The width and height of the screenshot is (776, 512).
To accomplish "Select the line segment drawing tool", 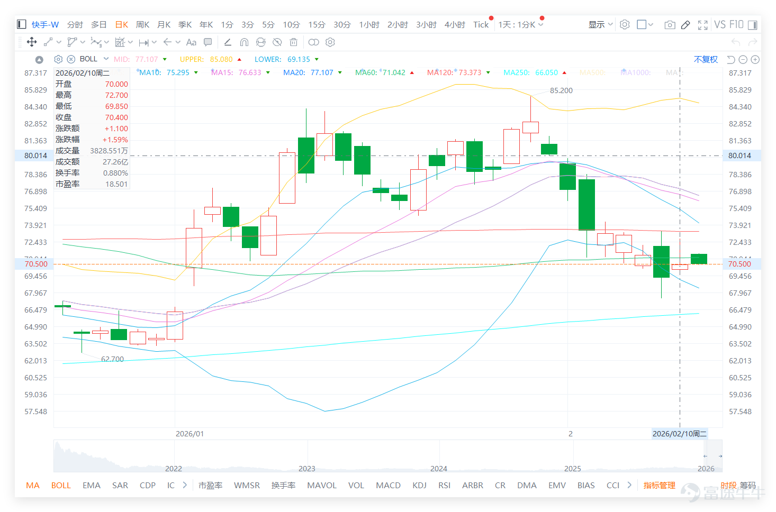I will click(48, 42).
